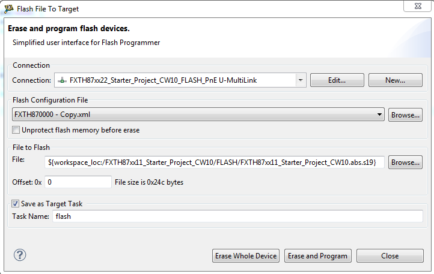Screen dimensions: 434x274
Task: Click the Close button at bottom
Action: click(390, 256)
